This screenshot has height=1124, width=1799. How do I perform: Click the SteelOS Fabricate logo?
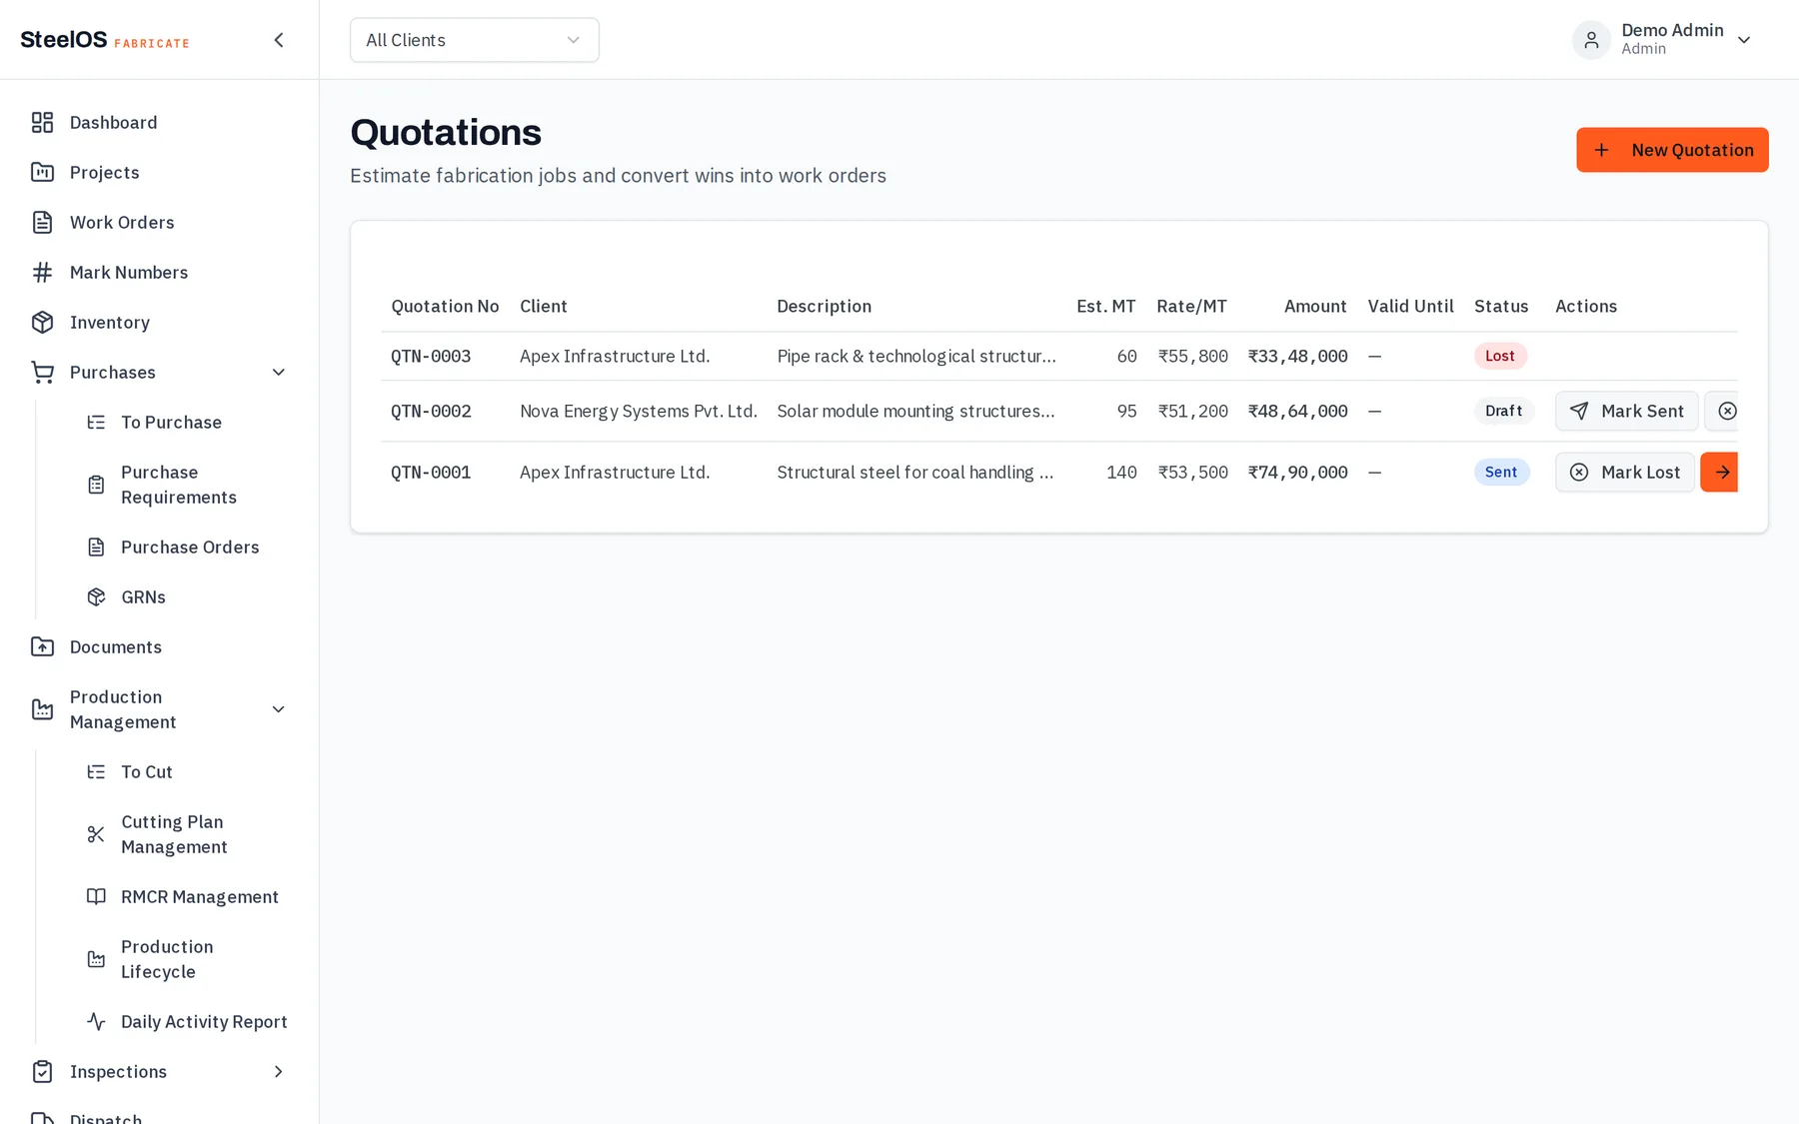[105, 40]
